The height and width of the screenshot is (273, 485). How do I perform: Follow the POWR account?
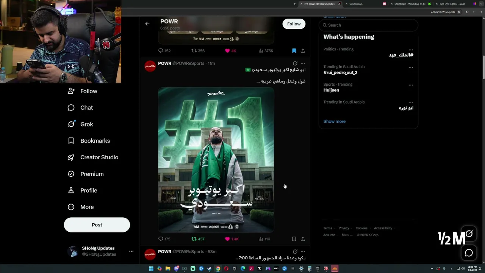[x=294, y=24]
